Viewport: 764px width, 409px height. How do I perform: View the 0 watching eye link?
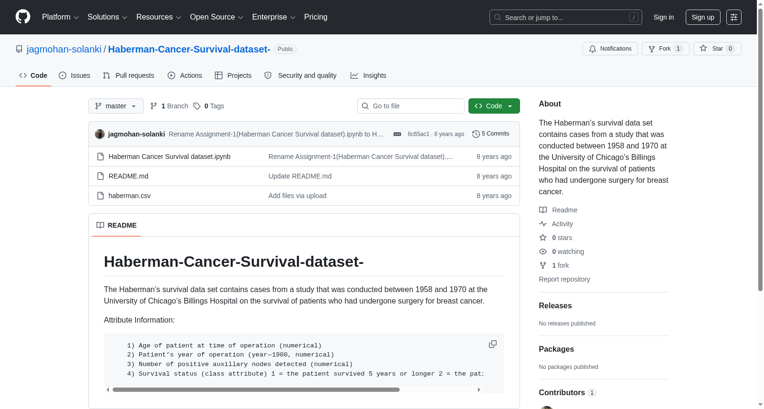pos(562,252)
